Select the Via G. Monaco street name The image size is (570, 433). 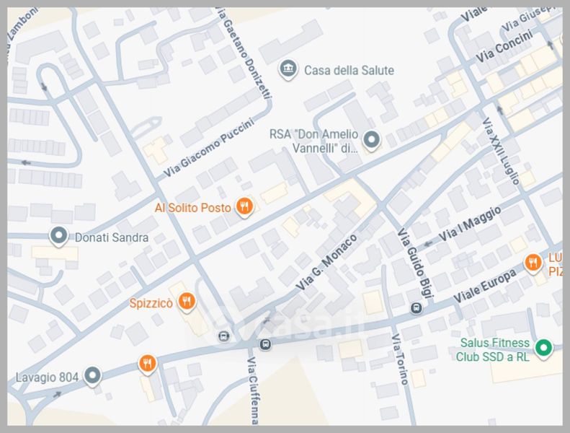(x=326, y=263)
